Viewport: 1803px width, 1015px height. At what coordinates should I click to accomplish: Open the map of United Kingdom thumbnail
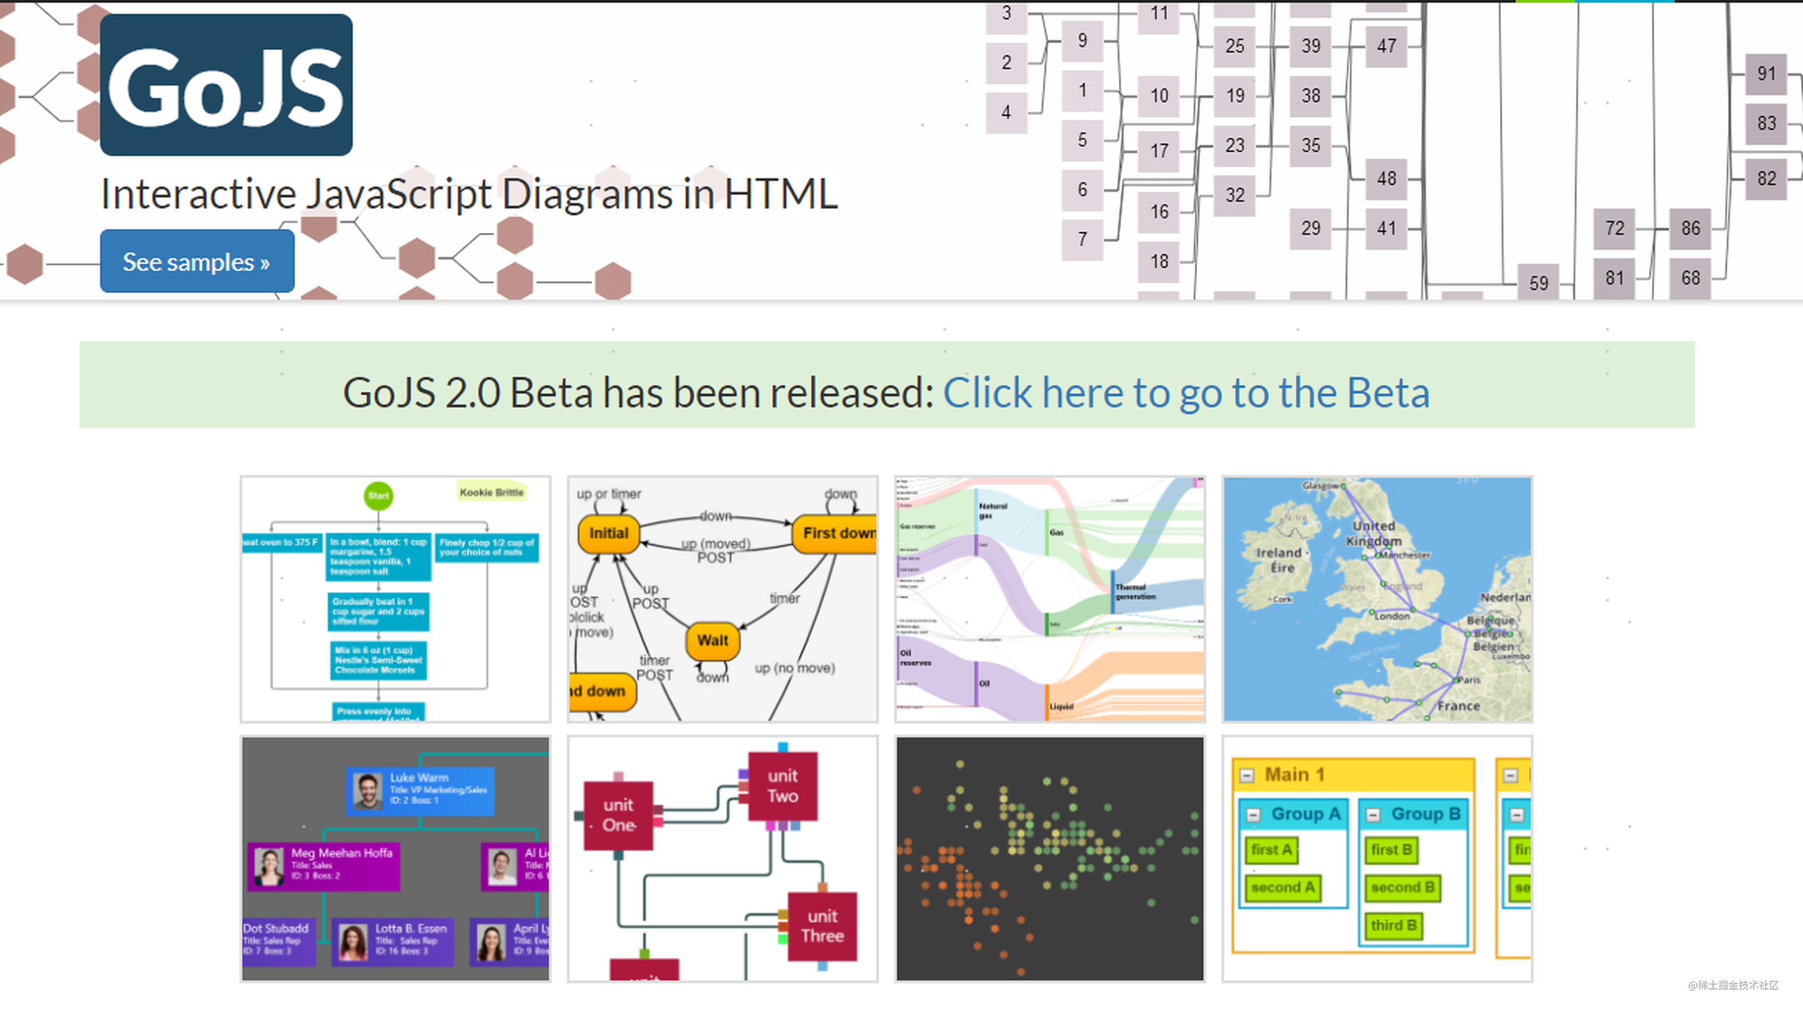pos(1377,598)
